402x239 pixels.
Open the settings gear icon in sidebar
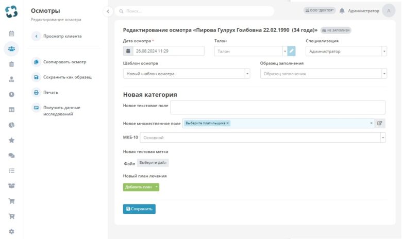pos(11,232)
